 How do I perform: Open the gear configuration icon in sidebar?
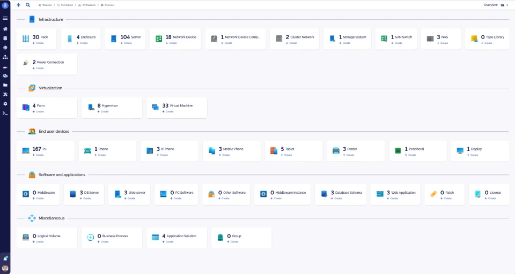coord(5,104)
